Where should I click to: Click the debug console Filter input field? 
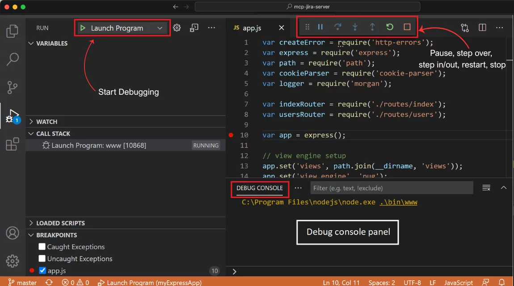pos(392,188)
